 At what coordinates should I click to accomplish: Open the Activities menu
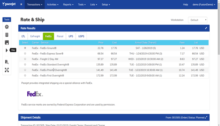click(53, 5)
